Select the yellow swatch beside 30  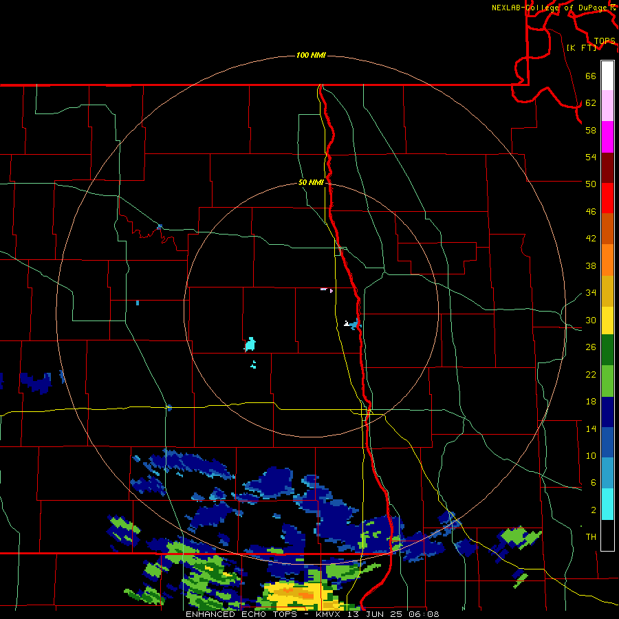click(x=607, y=321)
